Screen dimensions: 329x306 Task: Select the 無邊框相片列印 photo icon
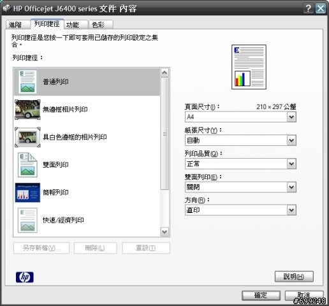pyautogui.click(x=27, y=110)
